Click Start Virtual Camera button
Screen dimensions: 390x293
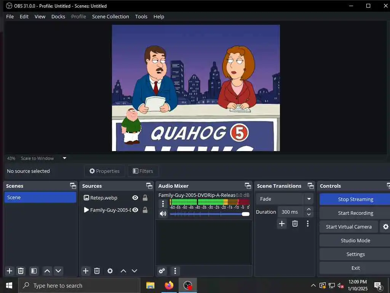[349, 227]
